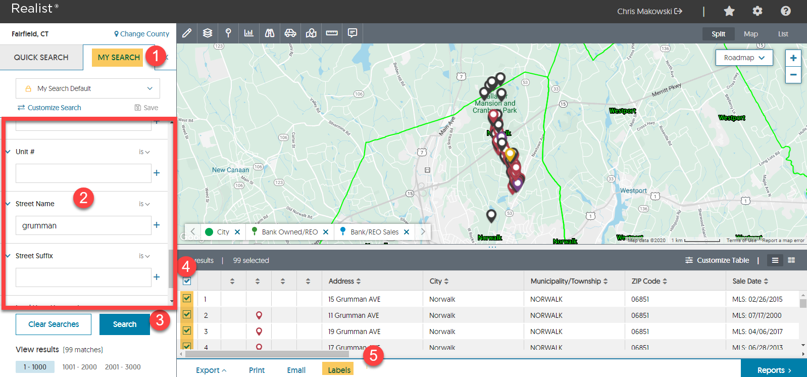Toggle the select-all checkbox in table header
Viewport: 807px width, 377px height.
coord(187,281)
